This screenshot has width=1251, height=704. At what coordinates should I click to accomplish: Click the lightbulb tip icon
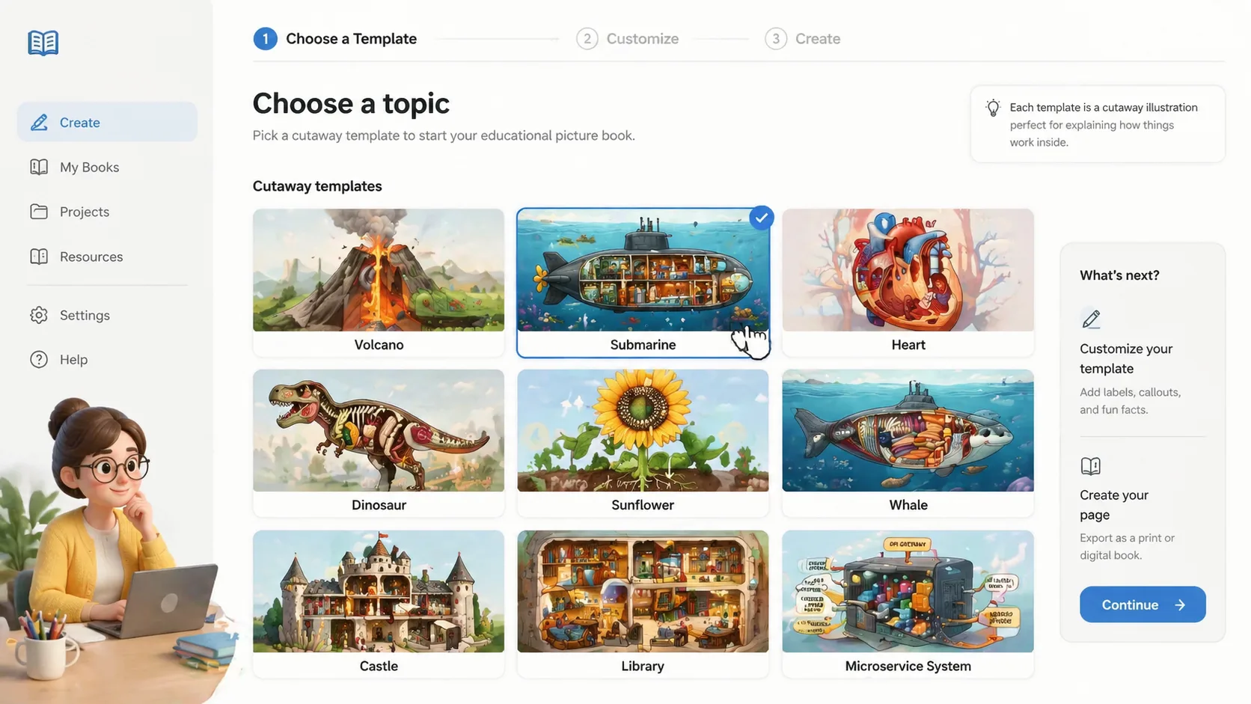(993, 108)
